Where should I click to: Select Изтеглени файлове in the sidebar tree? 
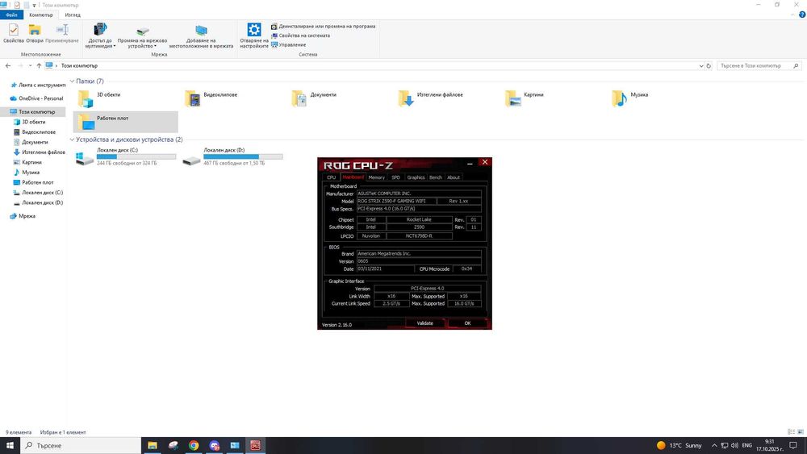click(x=40, y=152)
